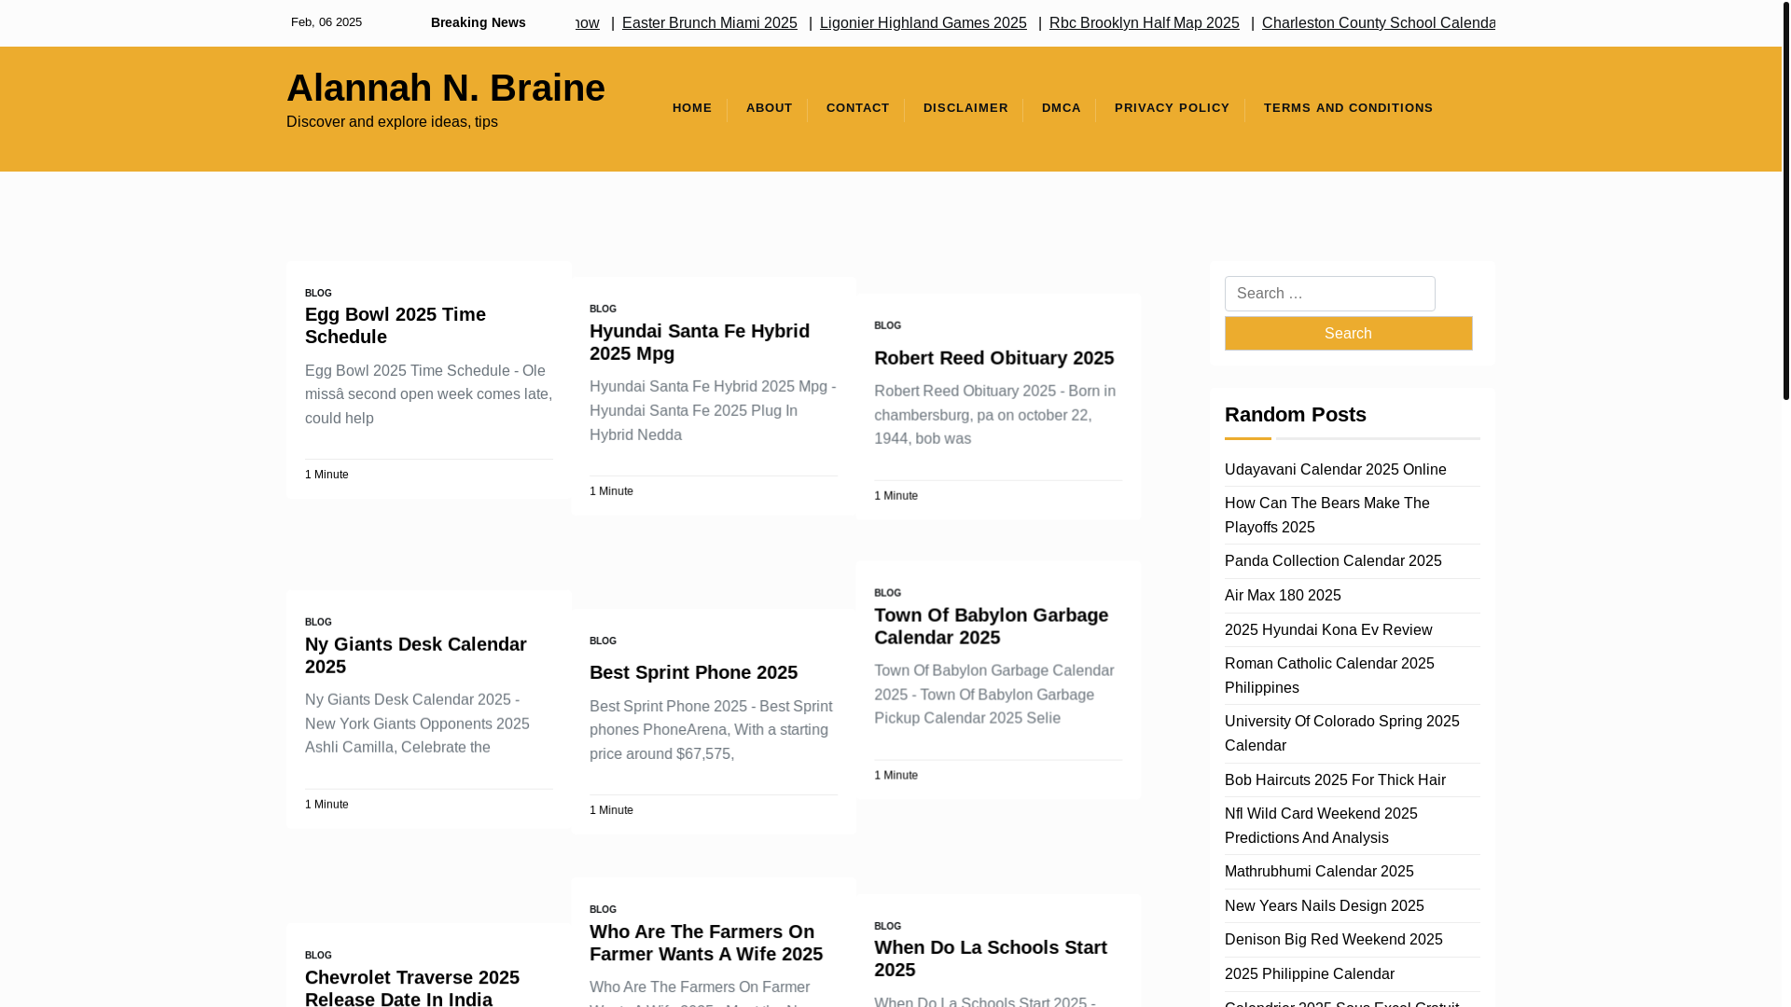This screenshot has width=1791, height=1007.
Task: Click the page vertical scrollbar thumb
Action: pos(1785,200)
